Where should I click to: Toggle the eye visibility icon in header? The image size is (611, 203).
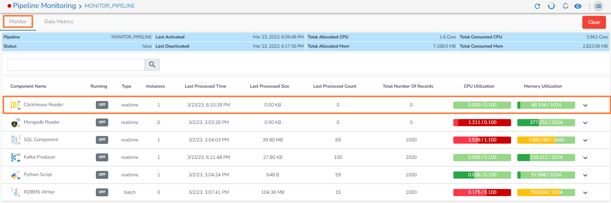(x=578, y=6)
